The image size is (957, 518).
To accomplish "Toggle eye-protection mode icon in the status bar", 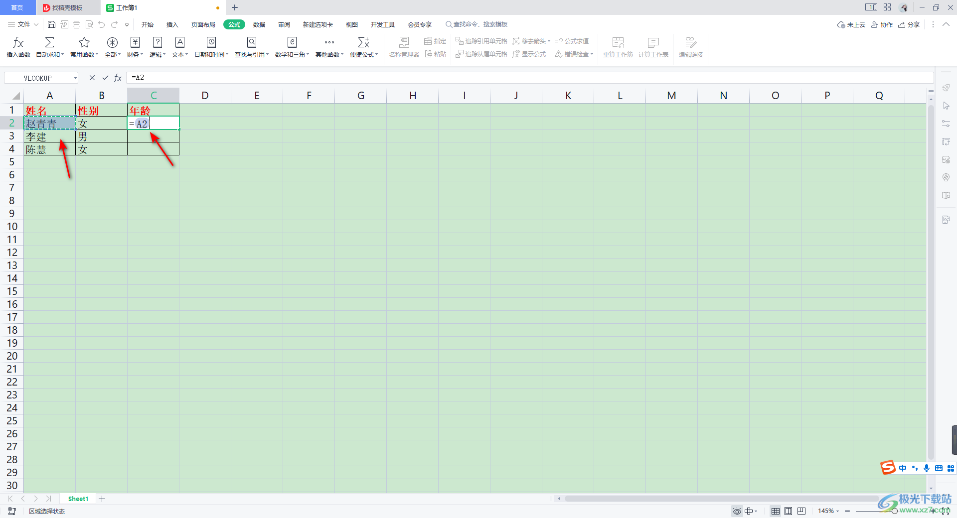I will 737,511.
